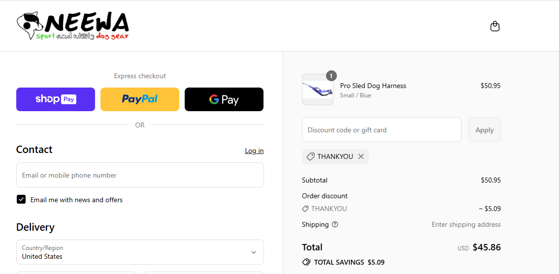Click the Express checkout label
The width and height of the screenshot is (559, 274).
pos(140,76)
